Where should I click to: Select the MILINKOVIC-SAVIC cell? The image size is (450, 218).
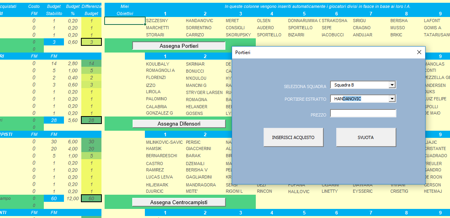(x=164, y=142)
